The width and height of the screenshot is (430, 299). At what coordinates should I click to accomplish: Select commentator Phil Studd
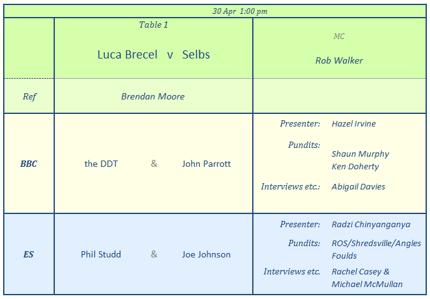pos(101,254)
